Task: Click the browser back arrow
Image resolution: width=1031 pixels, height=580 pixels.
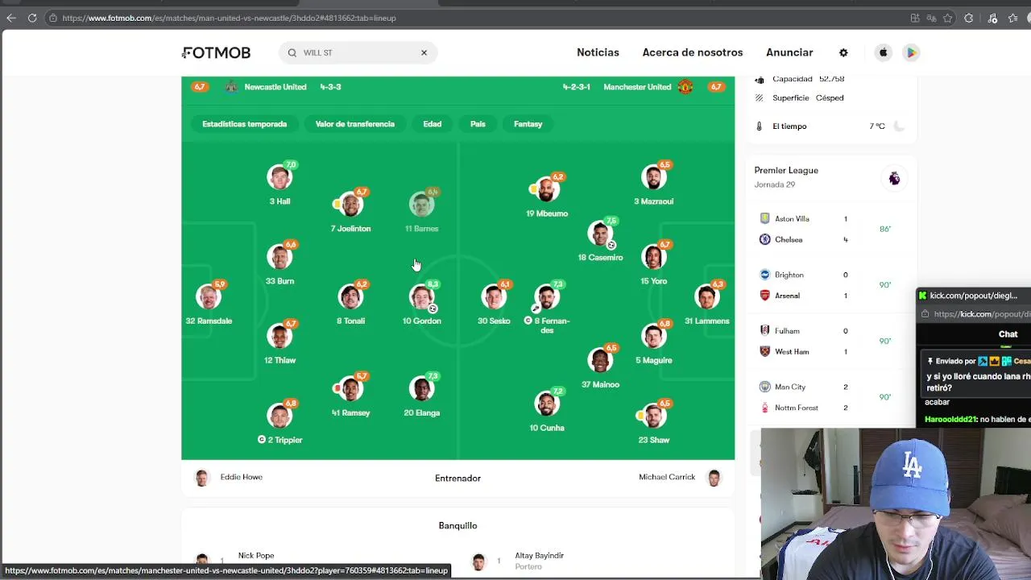Action: point(11,18)
